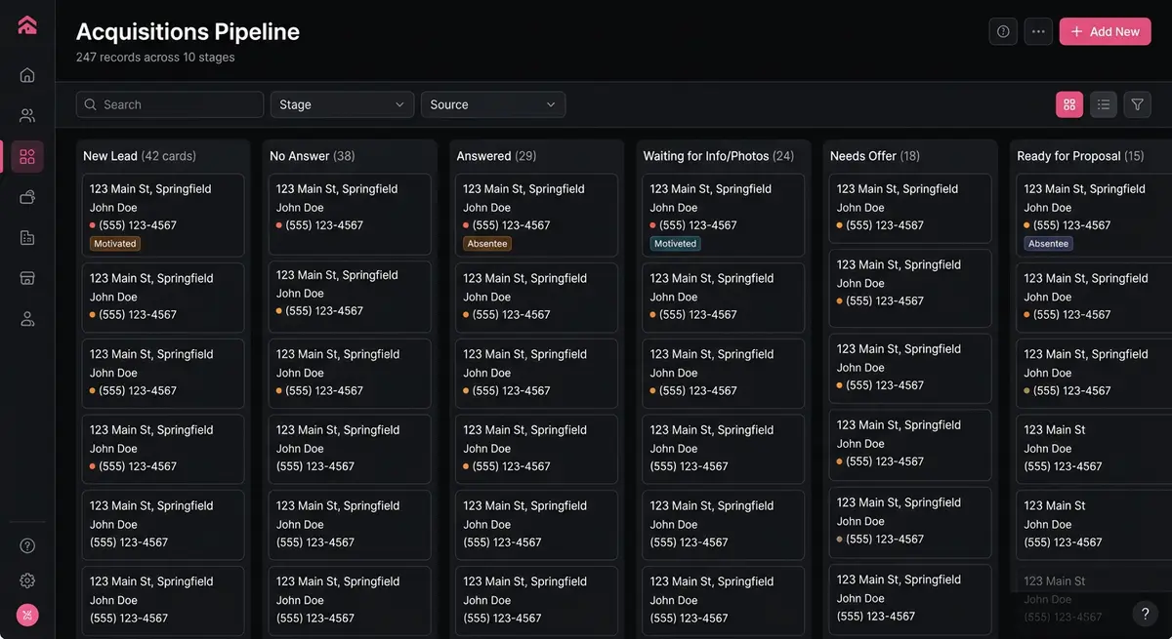Open the floating help button at bottom right
The height and width of the screenshot is (639, 1172).
click(x=1145, y=613)
